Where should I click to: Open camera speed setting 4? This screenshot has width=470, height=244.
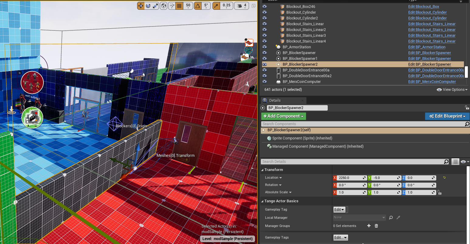click(x=242, y=6)
